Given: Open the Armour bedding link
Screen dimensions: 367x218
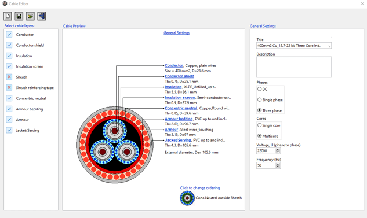Looking at the screenshot, I should click(179, 119).
